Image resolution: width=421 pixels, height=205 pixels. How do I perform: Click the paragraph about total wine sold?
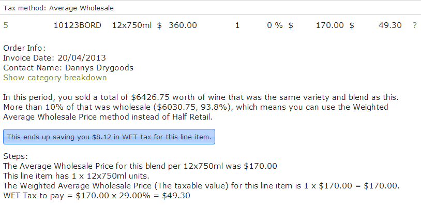(201, 107)
